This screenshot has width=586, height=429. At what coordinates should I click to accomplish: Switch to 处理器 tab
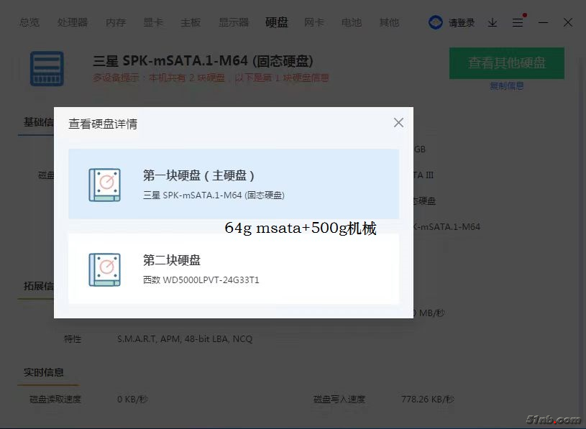[73, 22]
